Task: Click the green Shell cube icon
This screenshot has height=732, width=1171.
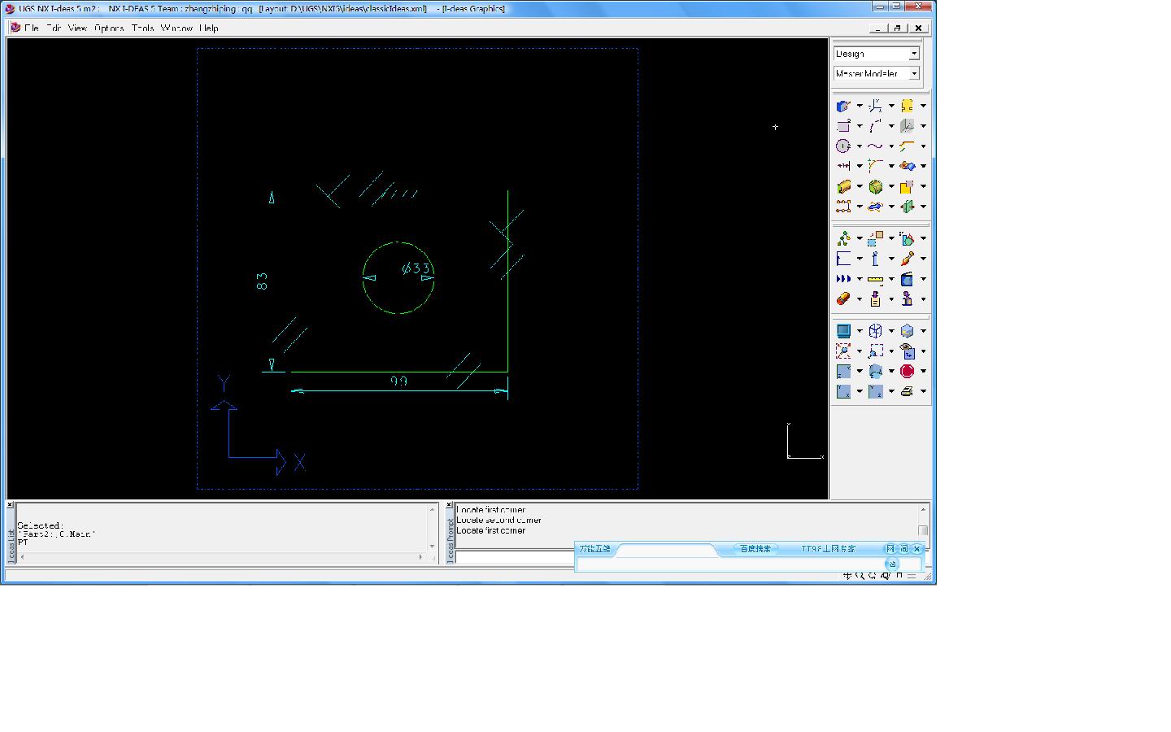Action: [x=875, y=186]
